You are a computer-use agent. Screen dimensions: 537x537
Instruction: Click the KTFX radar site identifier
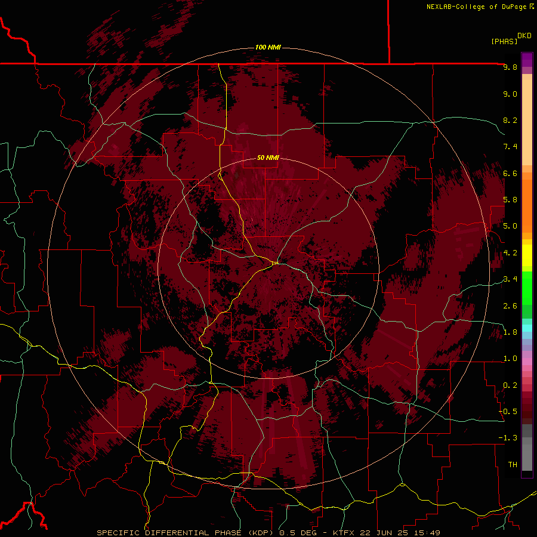(x=343, y=533)
